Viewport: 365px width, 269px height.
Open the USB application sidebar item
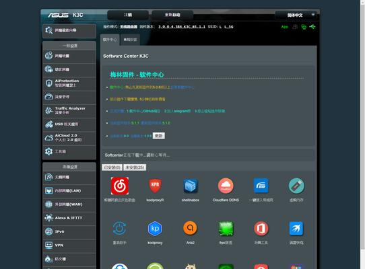(69, 124)
